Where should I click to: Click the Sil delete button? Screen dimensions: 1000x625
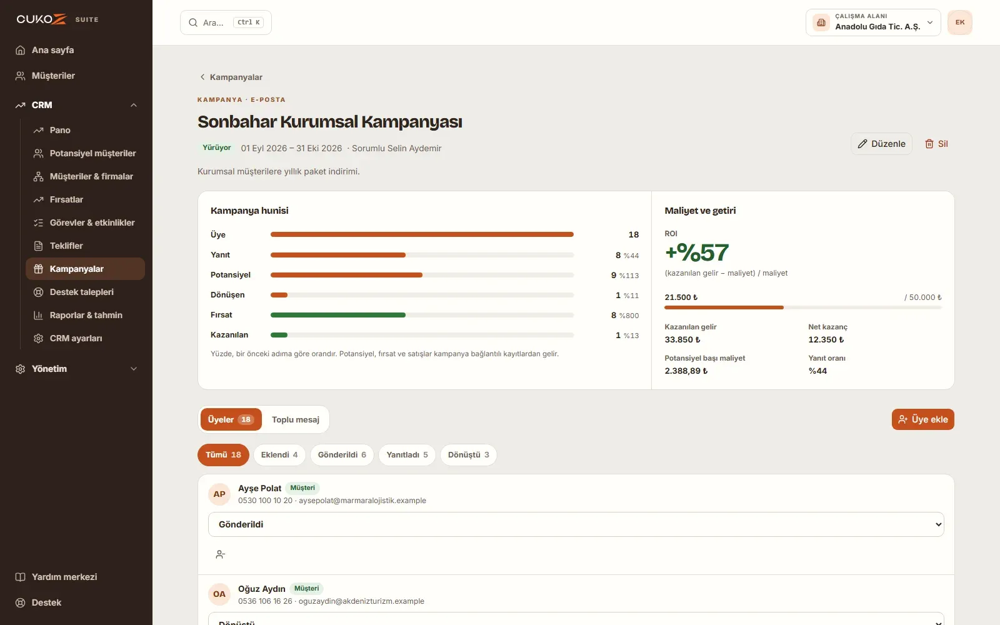[x=936, y=144]
